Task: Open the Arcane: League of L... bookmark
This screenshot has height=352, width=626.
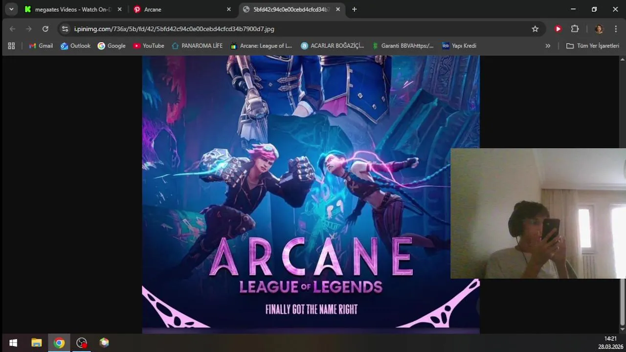Action: click(261, 45)
